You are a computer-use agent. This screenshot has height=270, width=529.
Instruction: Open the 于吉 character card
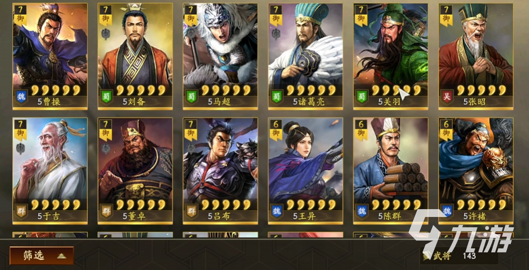(50, 171)
